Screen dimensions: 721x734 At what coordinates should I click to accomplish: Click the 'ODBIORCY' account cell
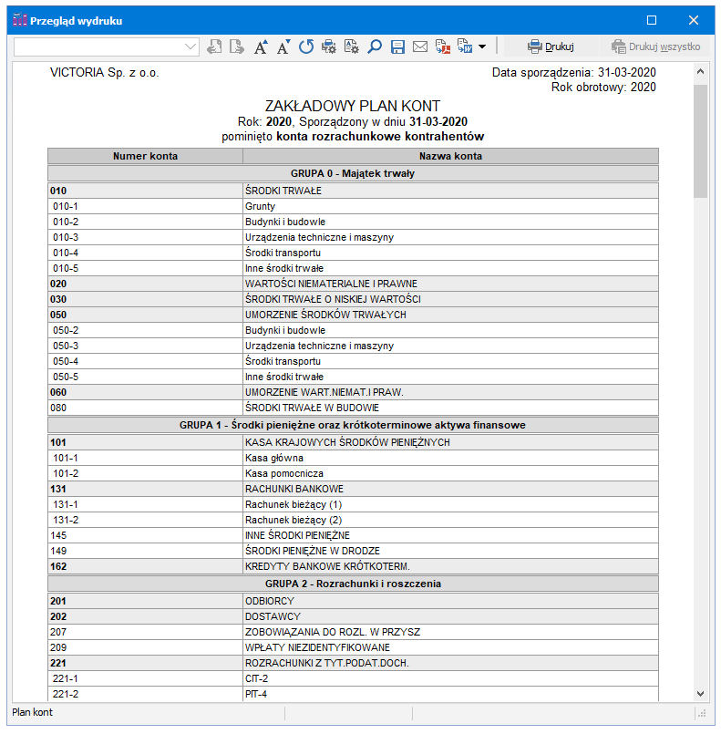450,601
